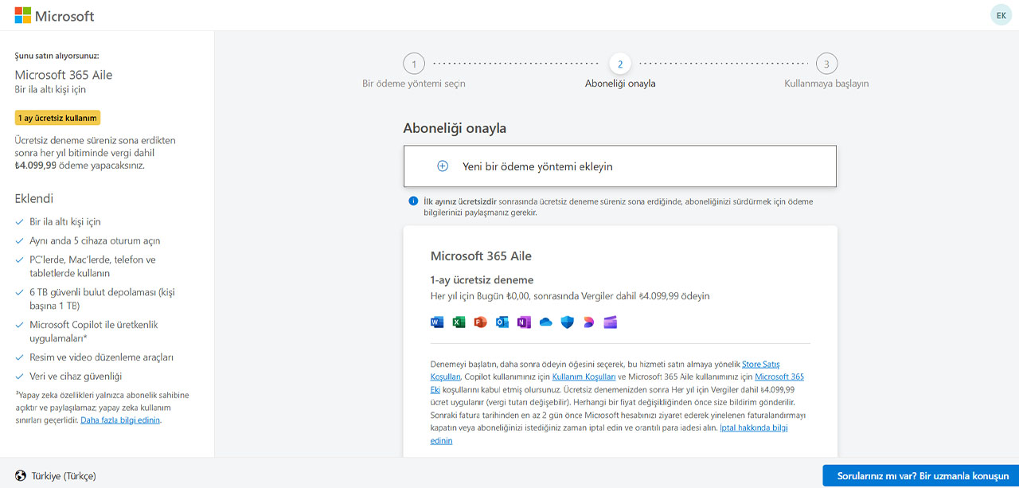Jump to step 3 circle

point(826,64)
